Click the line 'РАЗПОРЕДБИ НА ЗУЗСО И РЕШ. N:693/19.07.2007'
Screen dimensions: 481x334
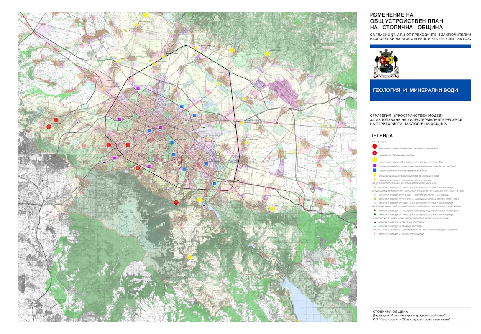point(420,39)
